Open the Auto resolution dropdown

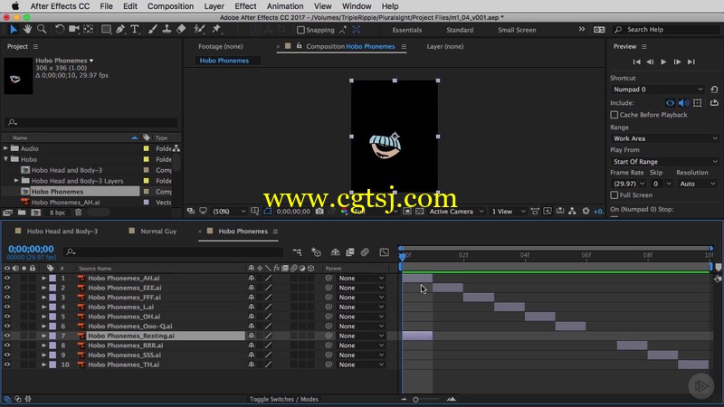pyautogui.click(x=697, y=184)
